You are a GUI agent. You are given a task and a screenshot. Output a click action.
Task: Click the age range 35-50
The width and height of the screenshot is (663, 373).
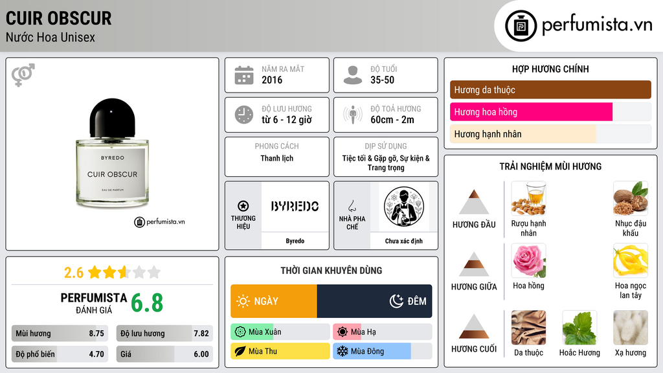tap(382, 80)
